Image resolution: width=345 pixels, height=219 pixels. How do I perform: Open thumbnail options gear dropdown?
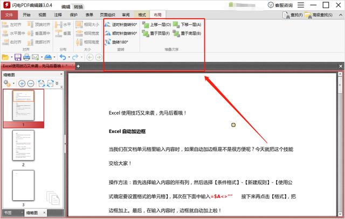click(x=9, y=83)
